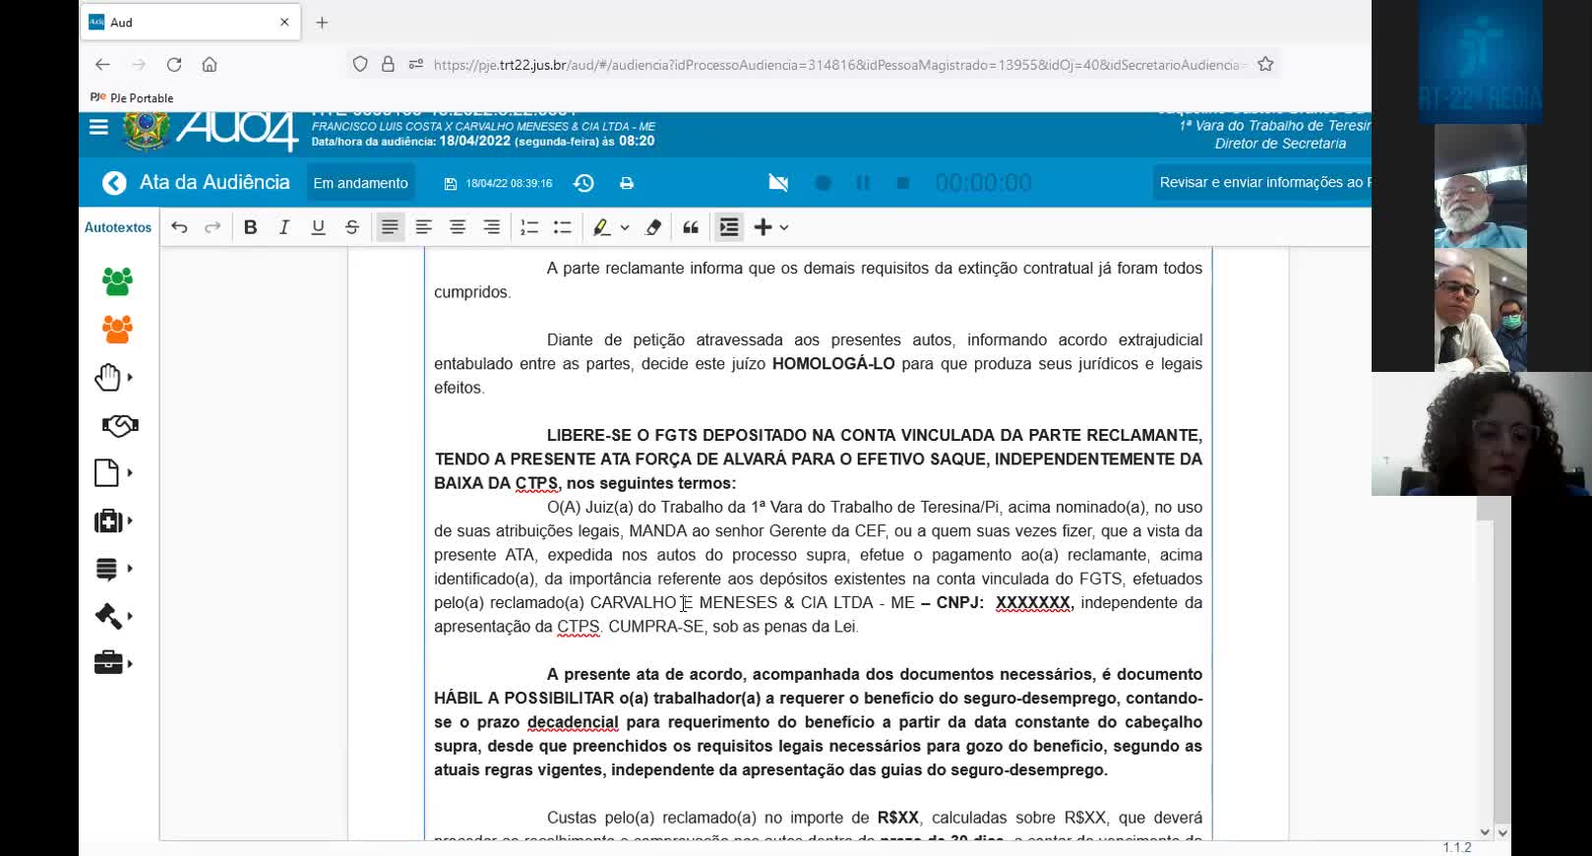Toggle the camera-off recording icon

[778, 183]
